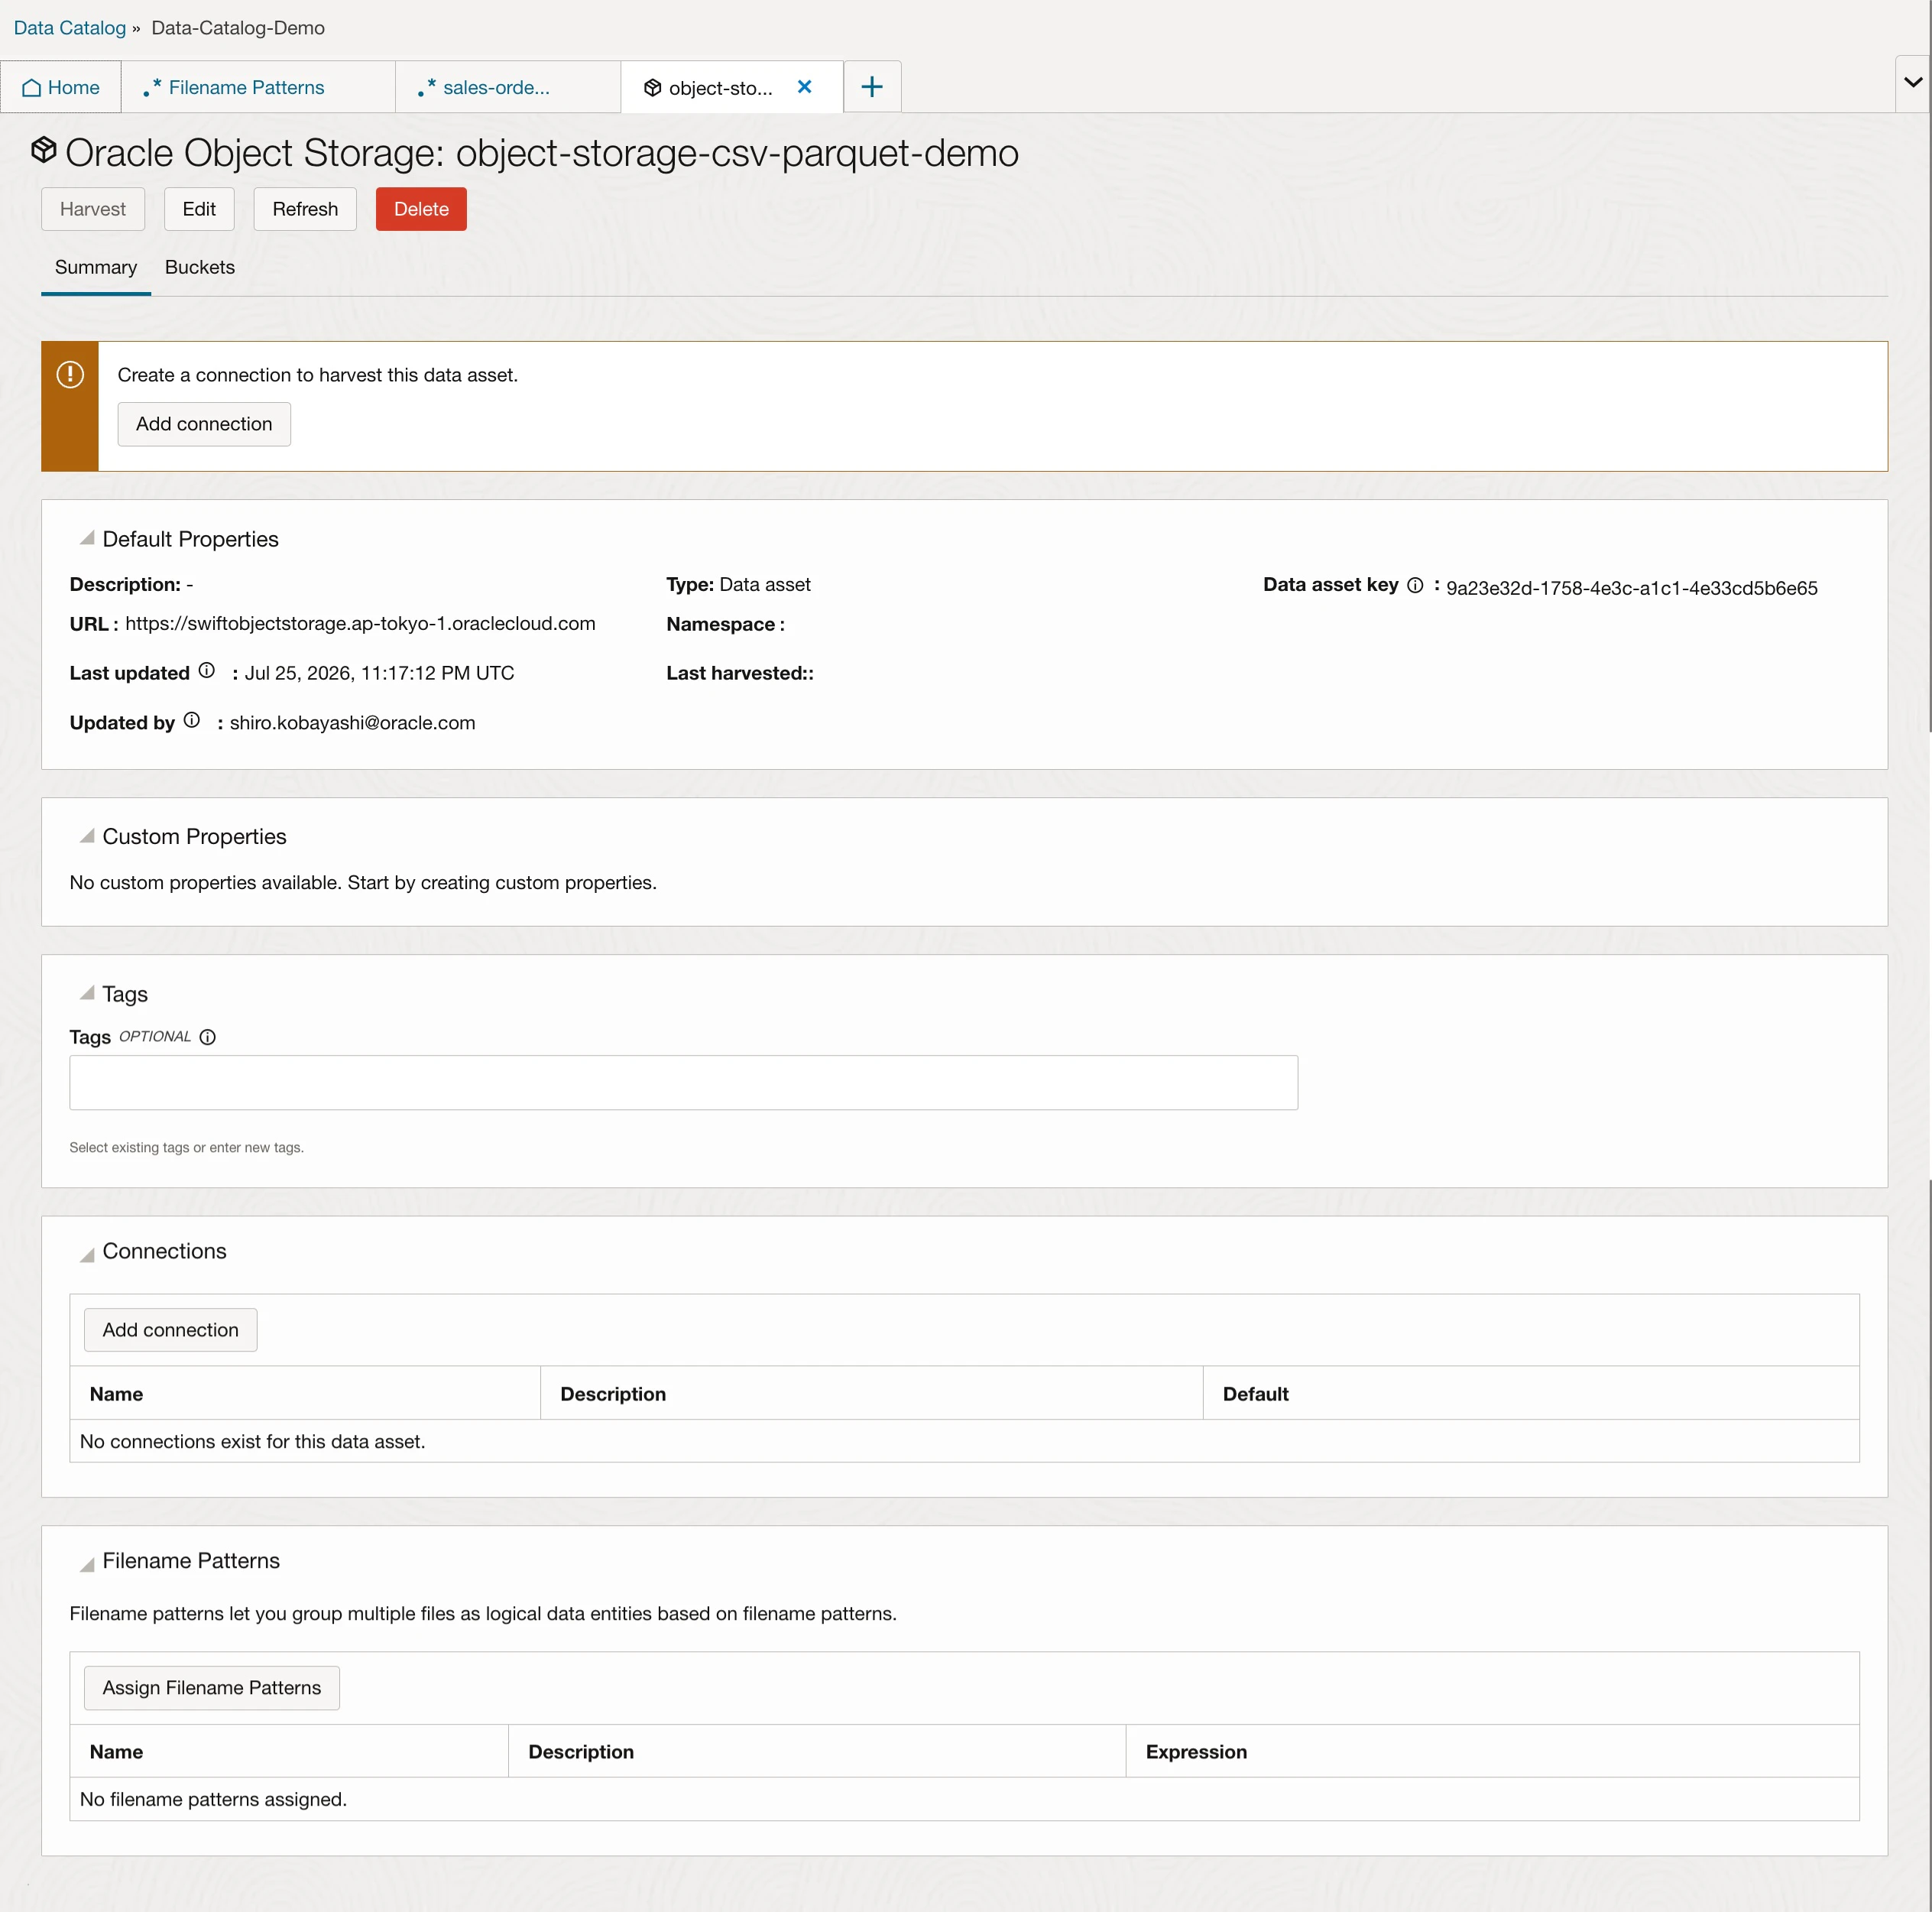Click the Data-Catalog-Demo breadcrumb text
The image size is (1932, 1912).
238,28
